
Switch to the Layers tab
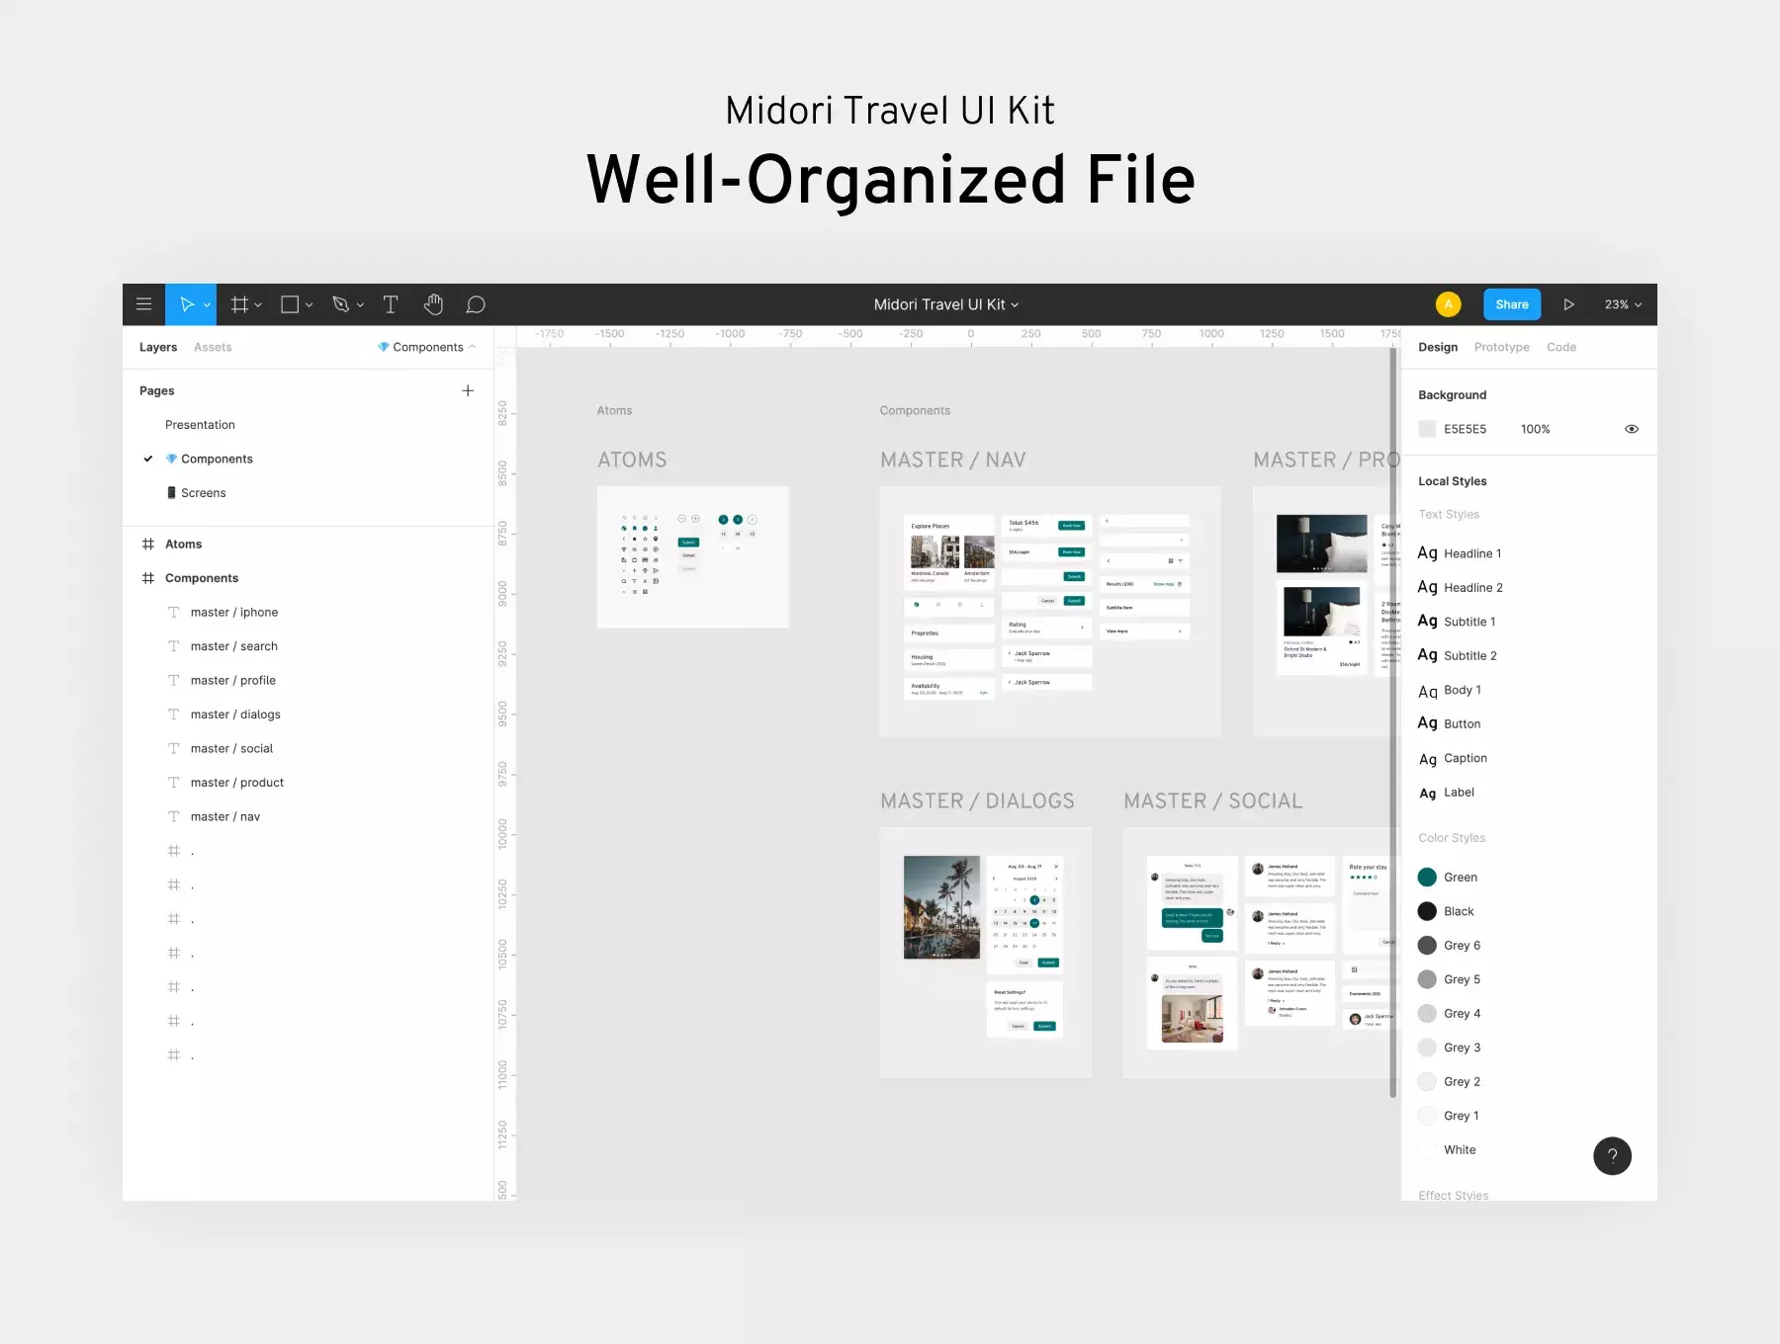[x=158, y=347]
